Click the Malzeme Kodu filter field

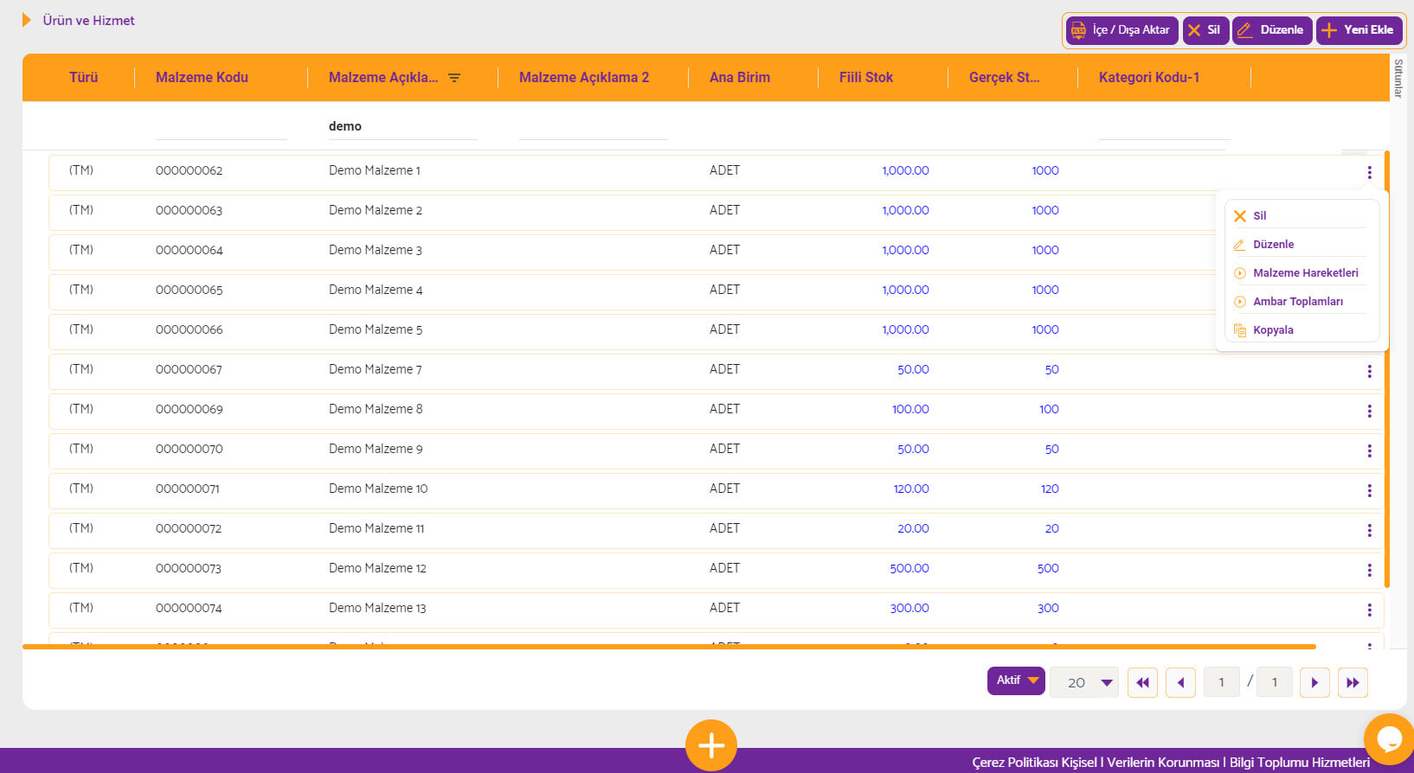[x=221, y=126]
